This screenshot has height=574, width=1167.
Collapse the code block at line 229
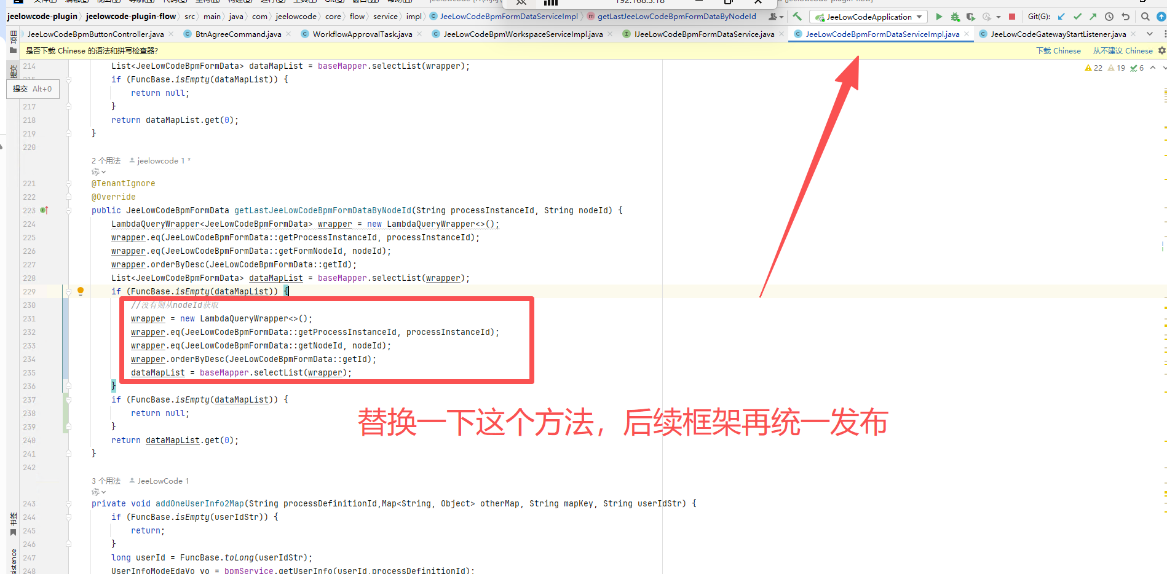pos(68,292)
